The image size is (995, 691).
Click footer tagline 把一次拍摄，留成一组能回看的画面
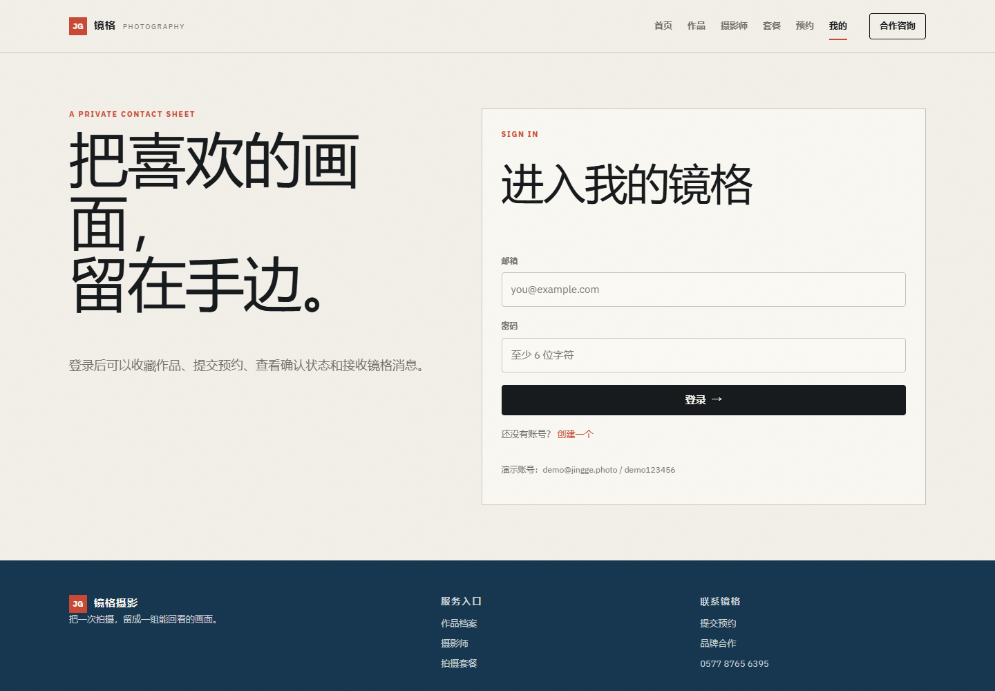pos(145,619)
